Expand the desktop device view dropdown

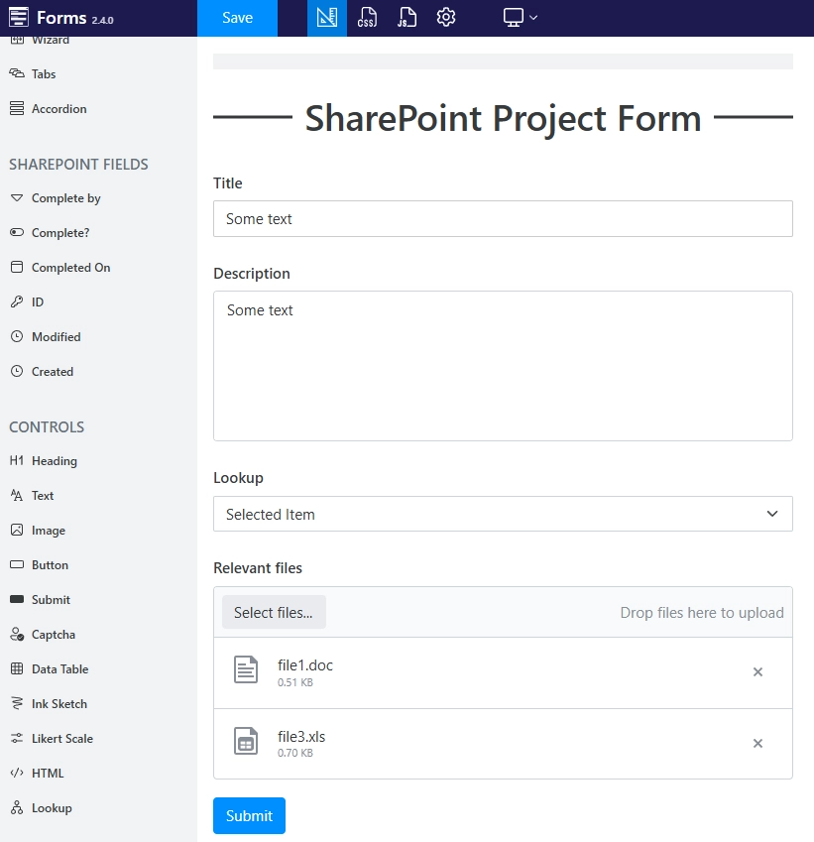point(520,17)
